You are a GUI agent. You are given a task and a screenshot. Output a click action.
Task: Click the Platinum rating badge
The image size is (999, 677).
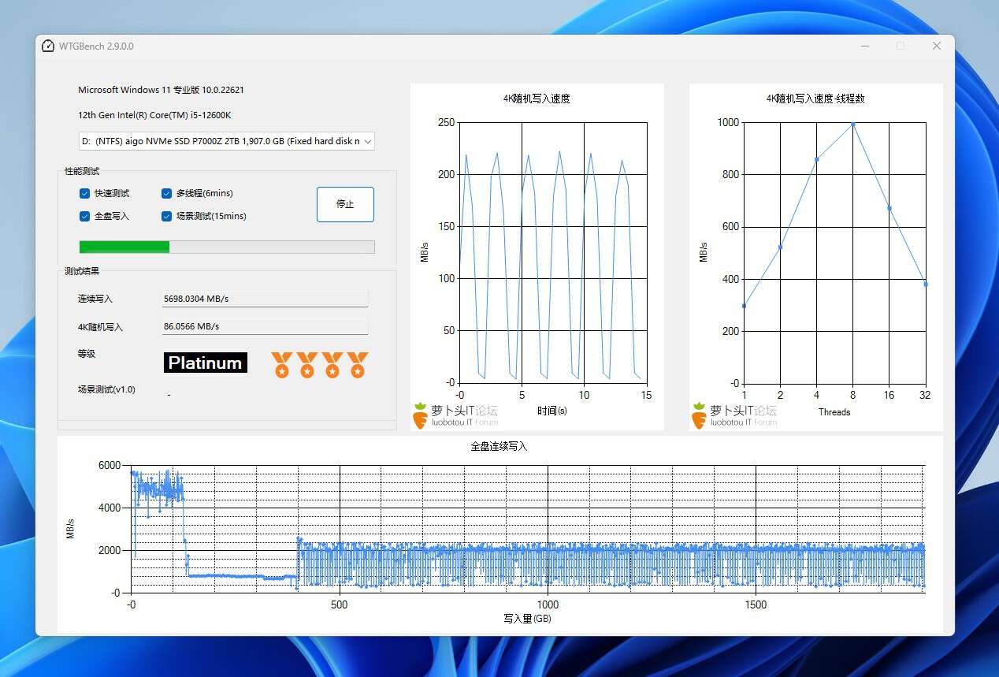(205, 363)
